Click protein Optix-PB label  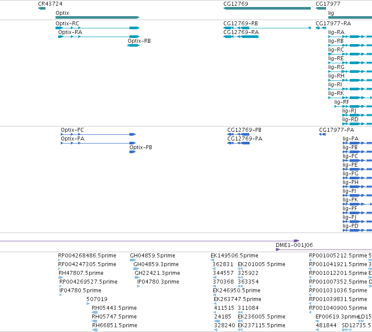tap(141, 147)
